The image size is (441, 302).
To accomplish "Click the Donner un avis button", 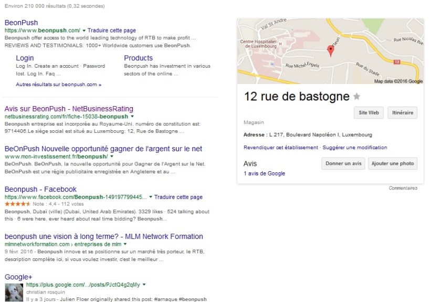I will [x=343, y=163].
